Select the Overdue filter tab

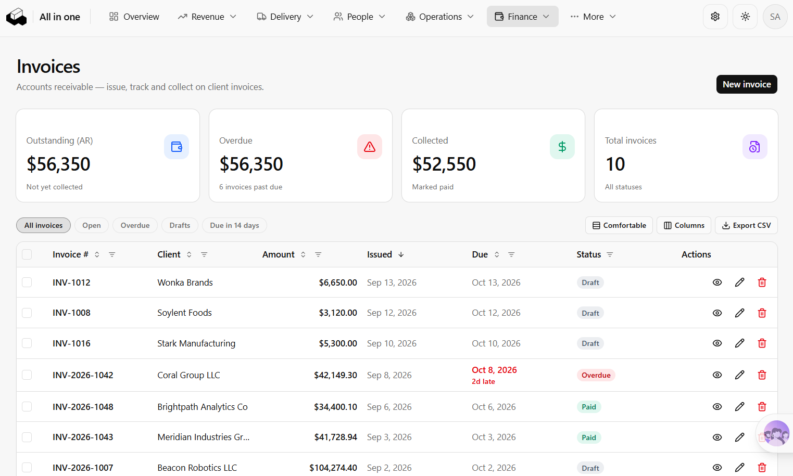pyautogui.click(x=135, y=225)
